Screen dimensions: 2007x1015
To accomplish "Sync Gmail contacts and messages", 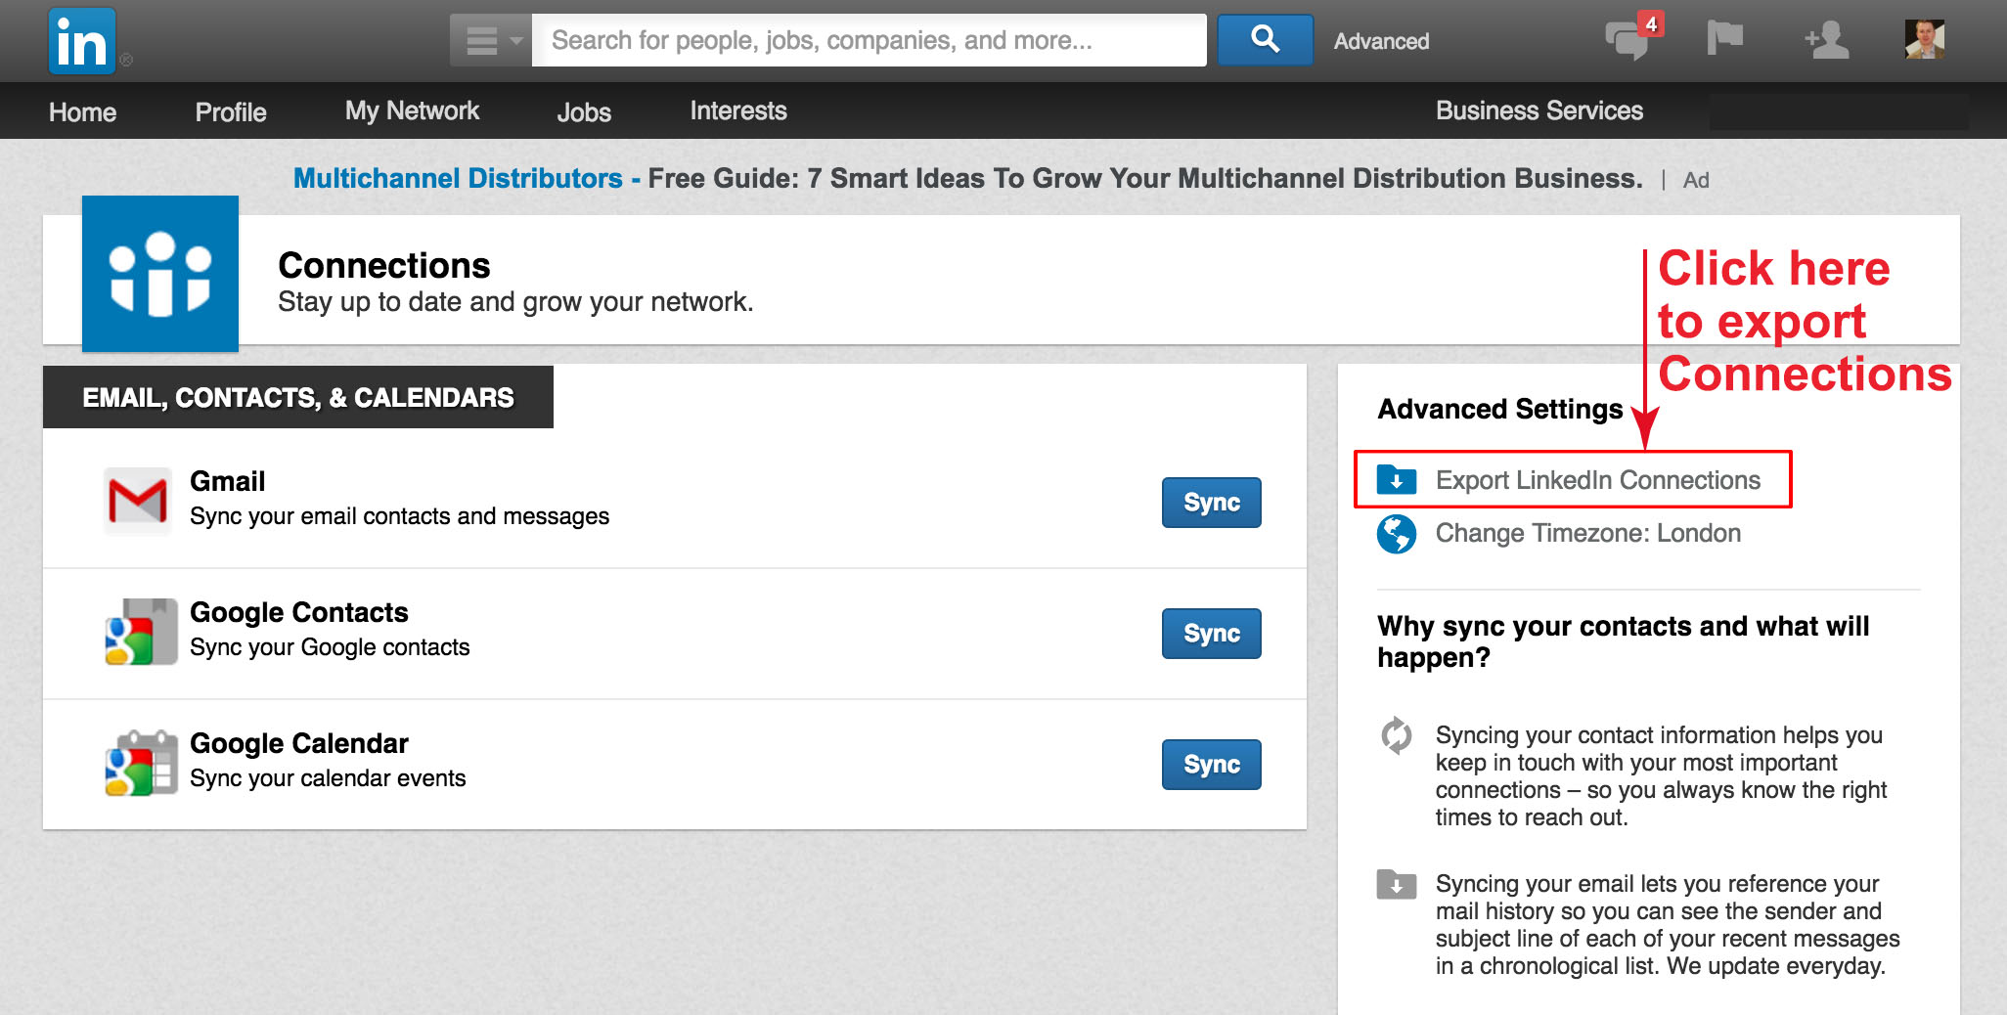I will pos(1211,503).
